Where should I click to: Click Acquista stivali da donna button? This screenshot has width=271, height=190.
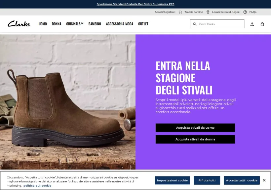tap(195, 139)
